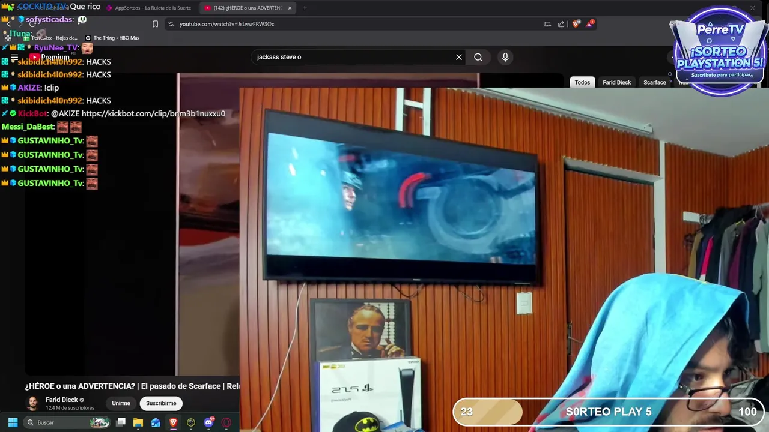Click chat username Messi_DaBest
This screenshot has height=432, width=769.
click(28, 127)
